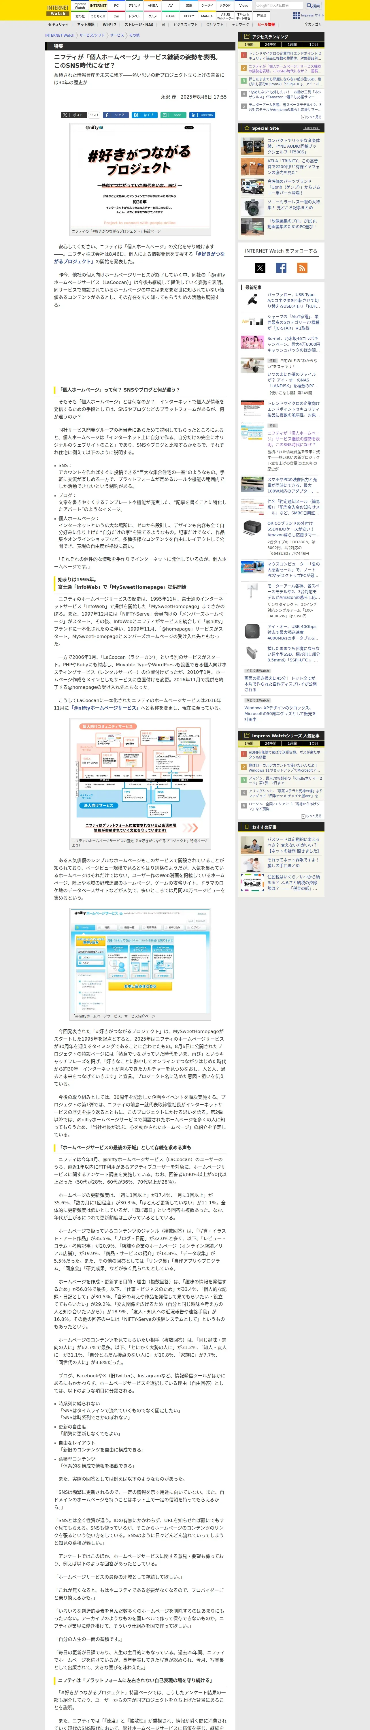
Task: Click もっと見る under access ranking
Action: [x=312, y=117]
